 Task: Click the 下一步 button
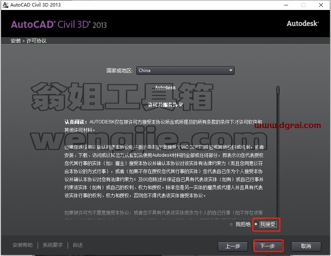coord(268,246)
